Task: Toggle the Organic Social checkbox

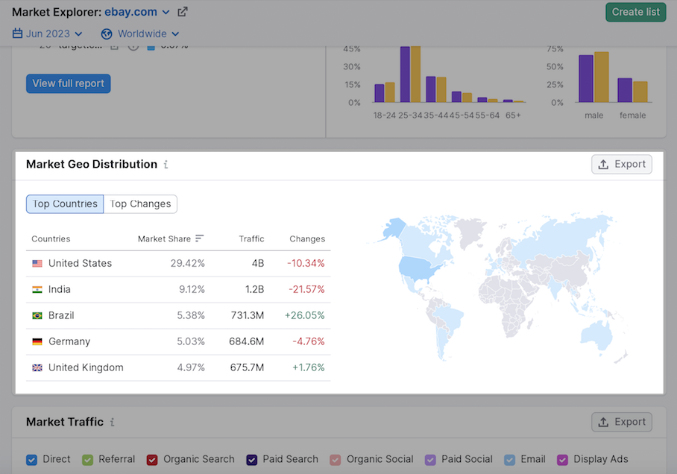Action: coord(336,460)
